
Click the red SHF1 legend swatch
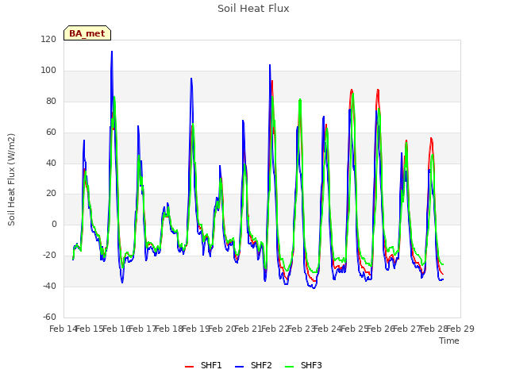tap(189, 366)
